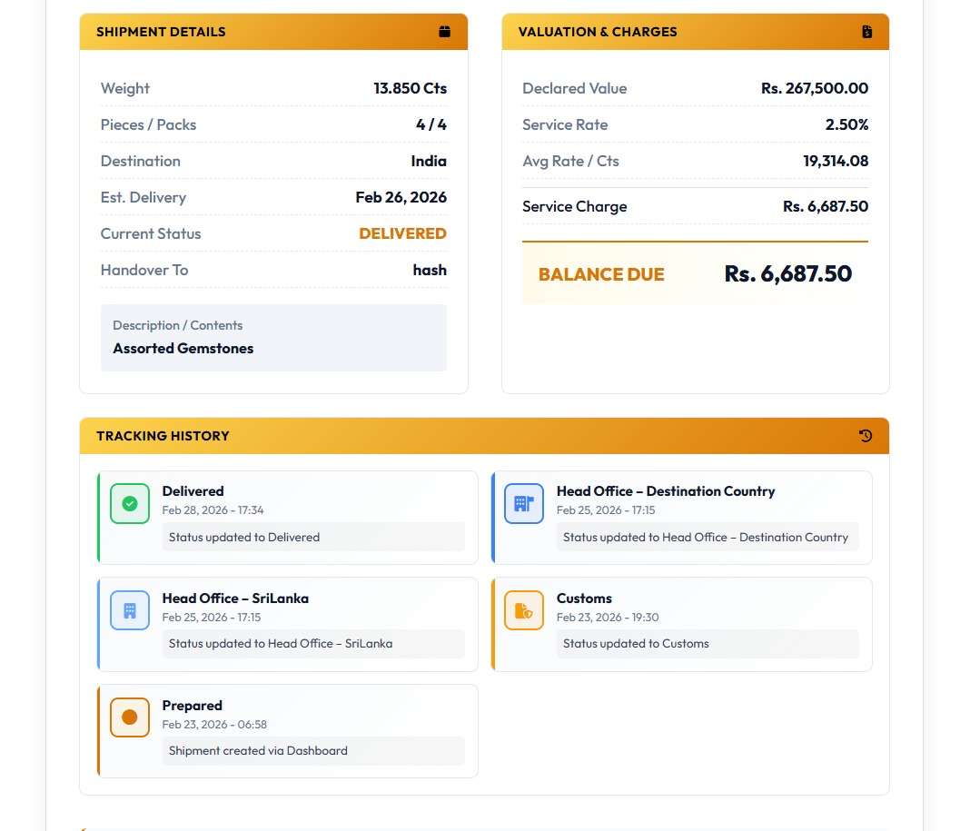The width and height of the screenshot is (970, 831).
Task: Click the Handover To value "hash"
Action: 430,270
